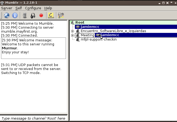Select user jamiemcc under Root
This screenshot has width=177, height=122.
pos(126,27)
